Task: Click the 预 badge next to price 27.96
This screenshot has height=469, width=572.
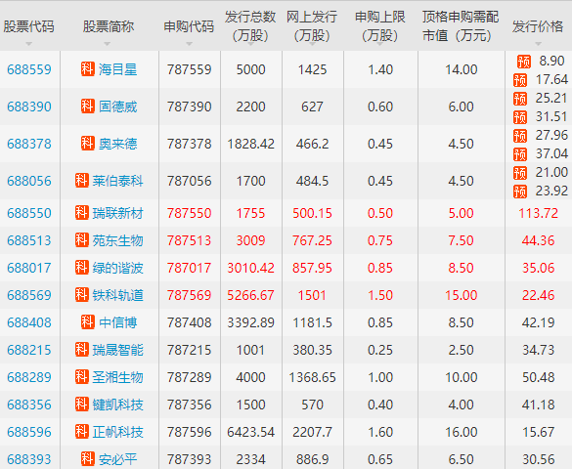Action: tap(520, 136)
